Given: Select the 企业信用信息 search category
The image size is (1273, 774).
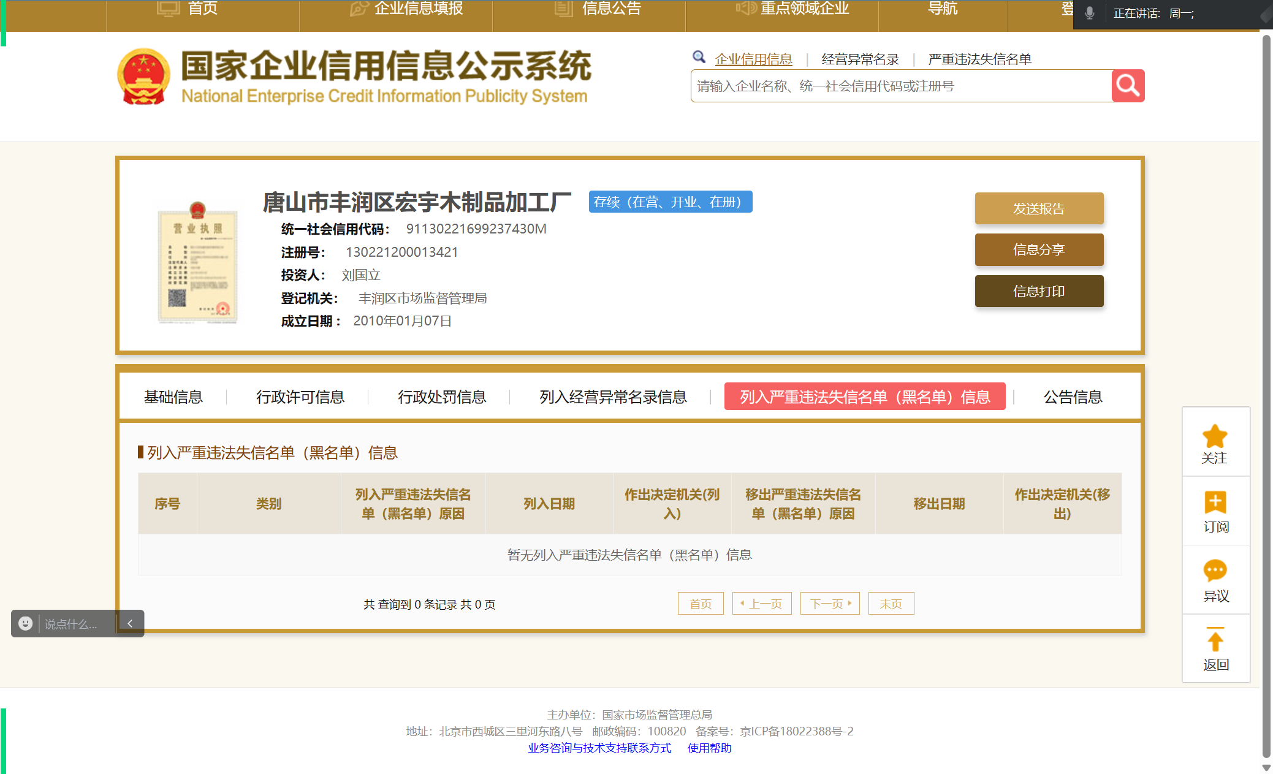Looking at the screenshot, I should (x=753, y=59).
